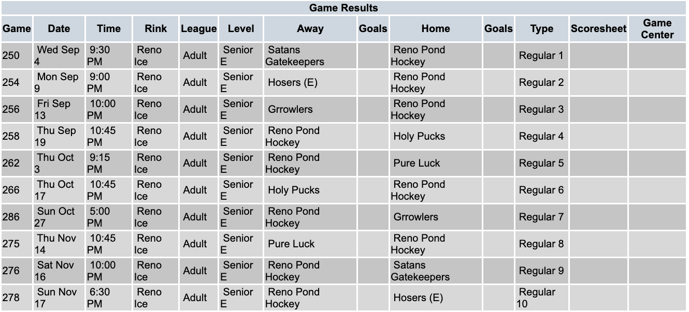689x312 pixels.
Task: Click the Regular 10 type cell
Action: (x=537, y=298)
